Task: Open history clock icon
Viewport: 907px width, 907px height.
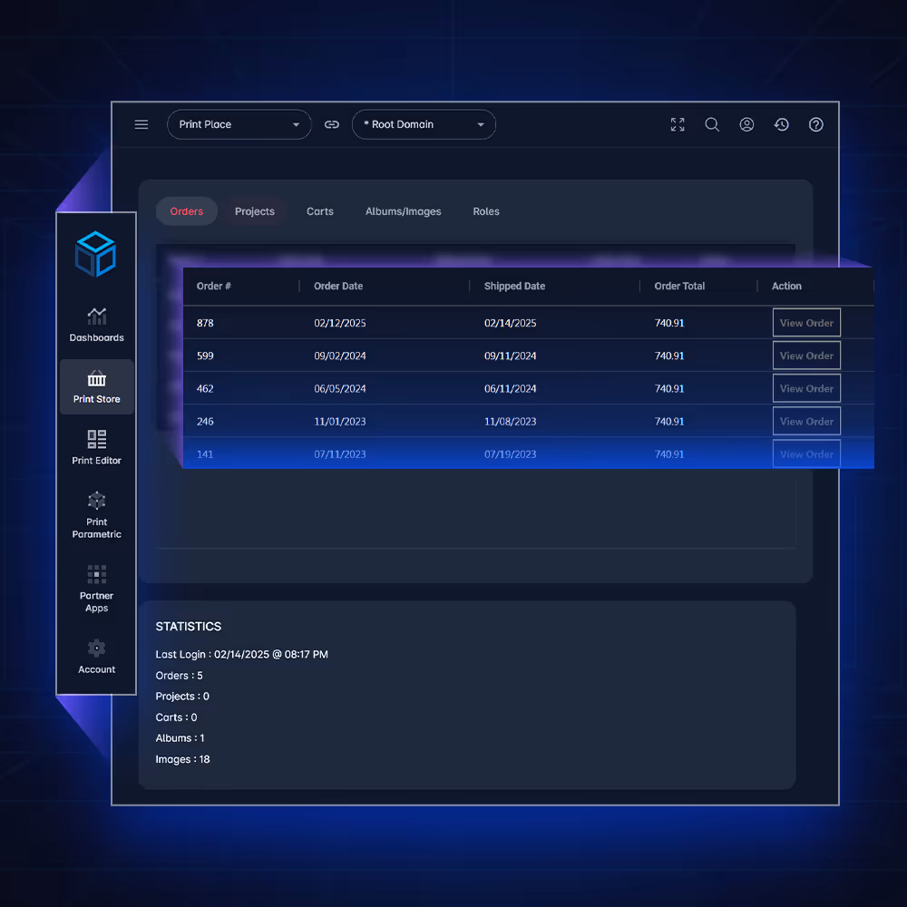Action: coord(781,124)
